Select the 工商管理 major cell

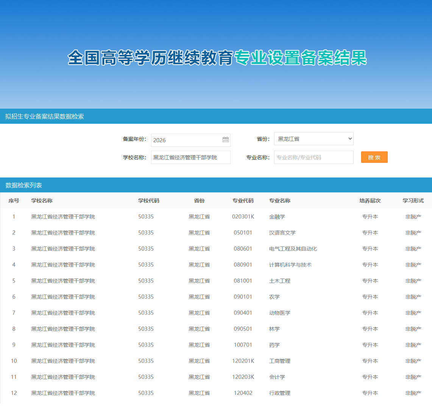[x=280, y=361]
